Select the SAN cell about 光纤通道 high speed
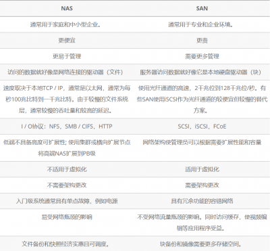The image size is (270, 251). click(202, 99)
